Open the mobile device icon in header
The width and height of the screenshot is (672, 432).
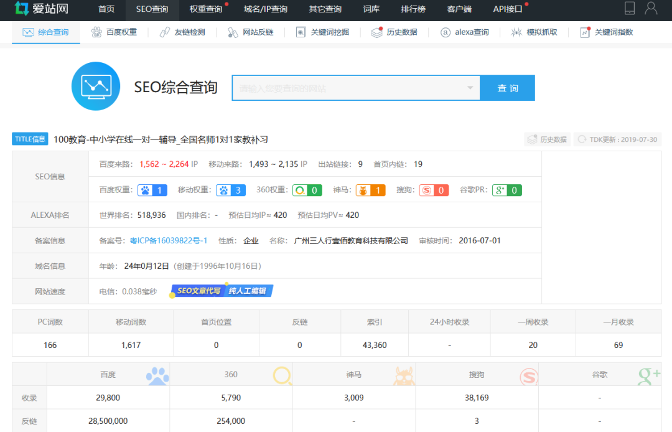point(630,8)
